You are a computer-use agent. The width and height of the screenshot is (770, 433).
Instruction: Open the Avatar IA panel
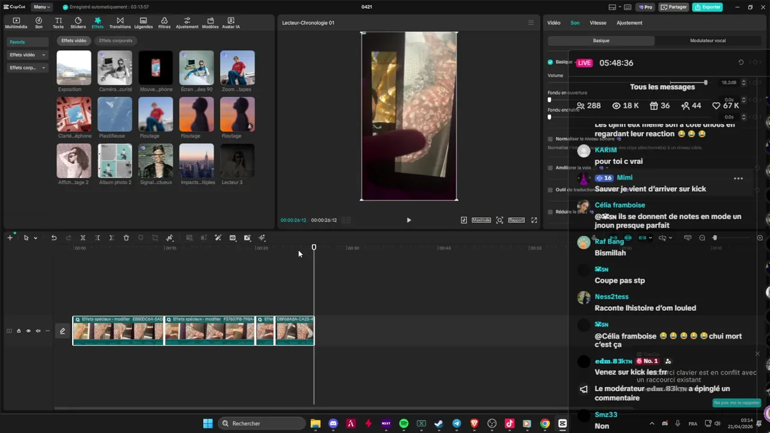click(x=231, y=23)
